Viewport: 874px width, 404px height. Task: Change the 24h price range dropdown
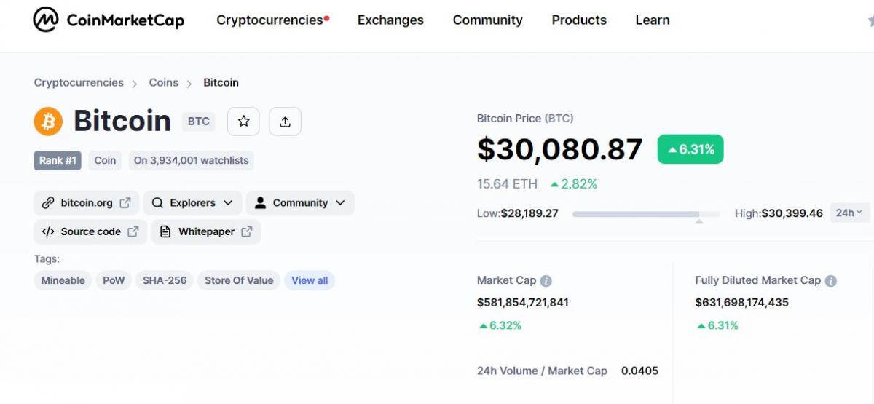(x=849, y=213)
